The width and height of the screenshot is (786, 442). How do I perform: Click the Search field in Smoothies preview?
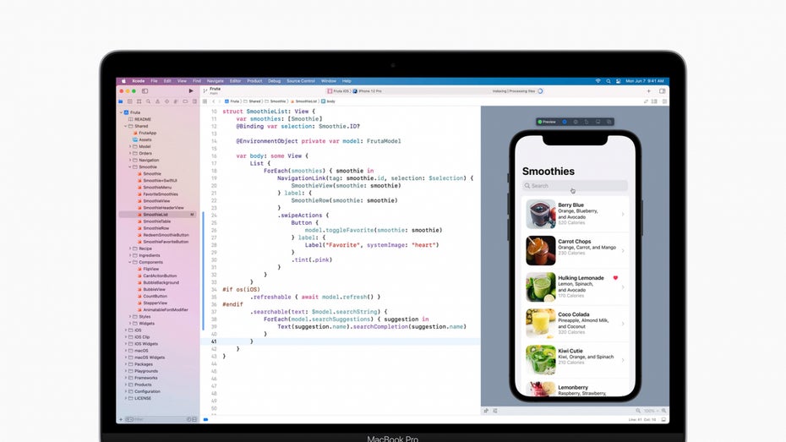[x=573, y=186]
